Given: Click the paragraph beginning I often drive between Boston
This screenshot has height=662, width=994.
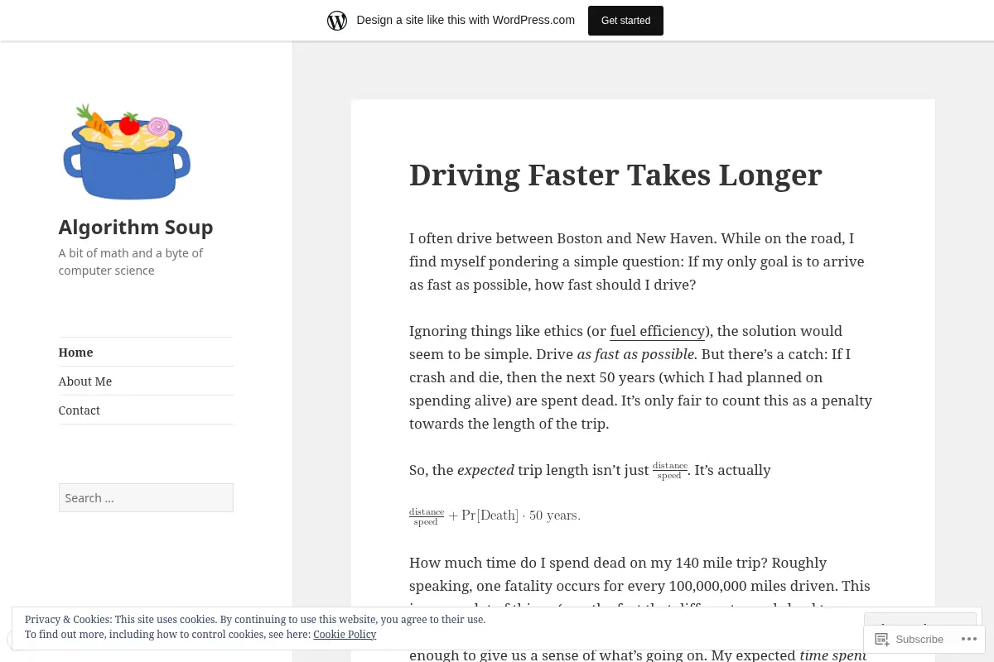Looking at the screenshot, I should pos(637,261).
